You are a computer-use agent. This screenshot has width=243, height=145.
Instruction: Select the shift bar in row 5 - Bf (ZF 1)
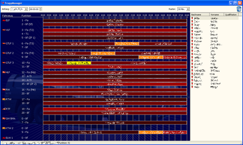point(115,38)
